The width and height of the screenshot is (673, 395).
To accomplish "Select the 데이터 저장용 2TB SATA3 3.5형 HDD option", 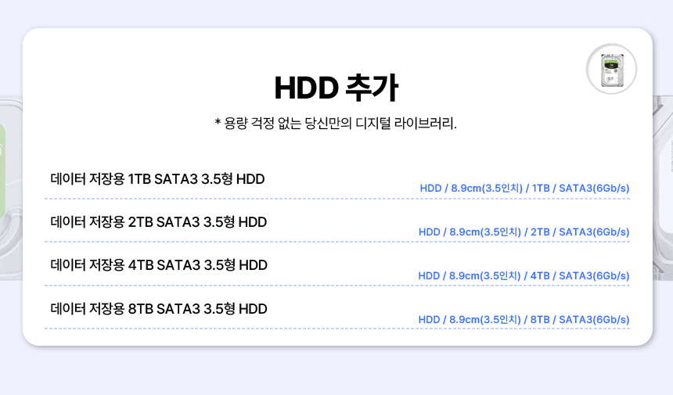I will (x=159, y=222).
